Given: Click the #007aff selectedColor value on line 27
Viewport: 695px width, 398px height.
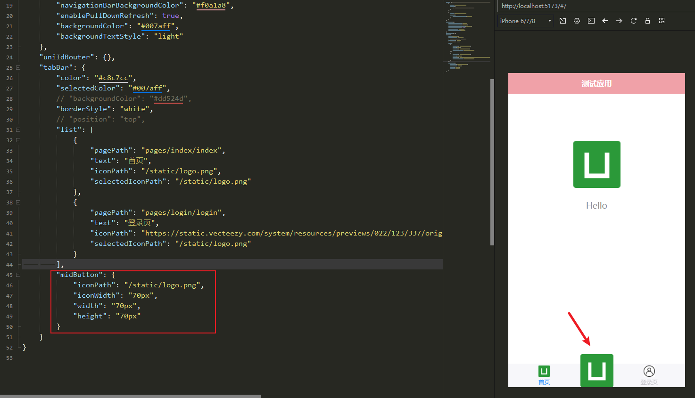Looking at the screenshot, I should coord(147,88).
